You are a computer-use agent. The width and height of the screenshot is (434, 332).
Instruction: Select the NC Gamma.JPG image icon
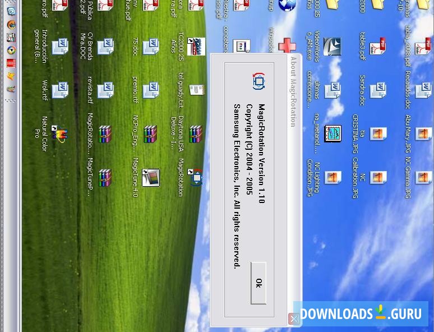(423, 177)
